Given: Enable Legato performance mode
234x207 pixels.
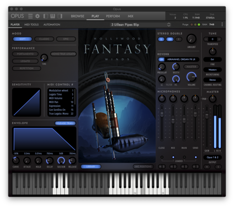Looking at the screenshot, I should (25, 61).
